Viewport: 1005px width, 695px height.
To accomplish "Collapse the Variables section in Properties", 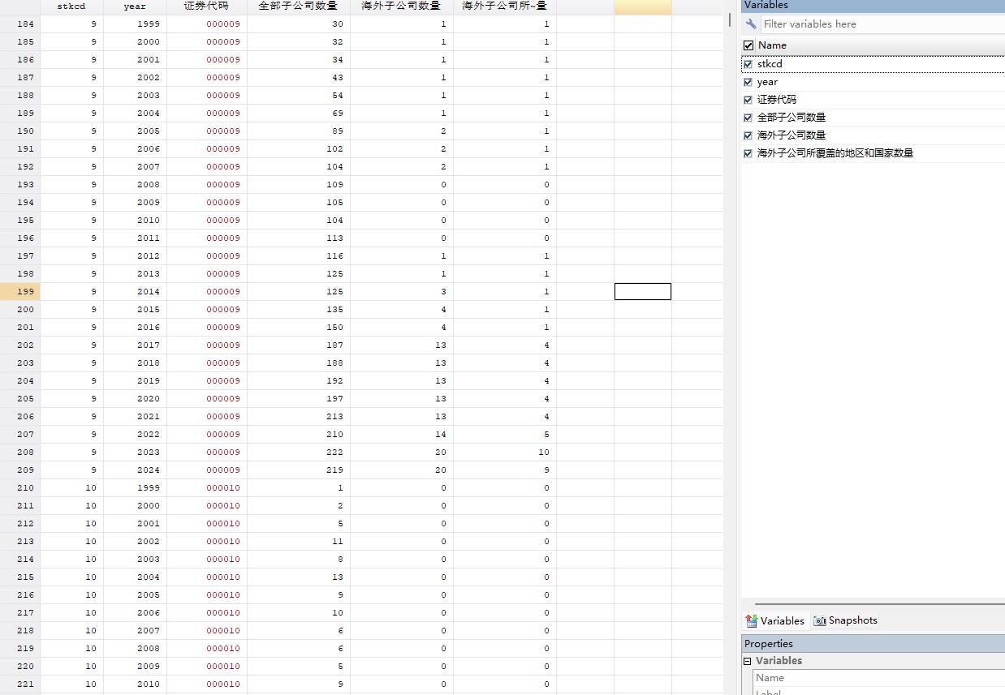I will click(748, 661).
